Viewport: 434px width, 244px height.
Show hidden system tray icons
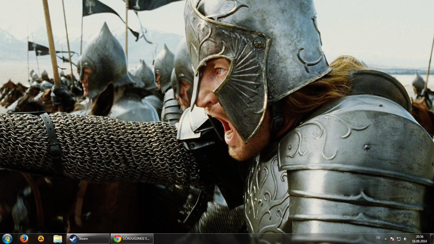385,239
